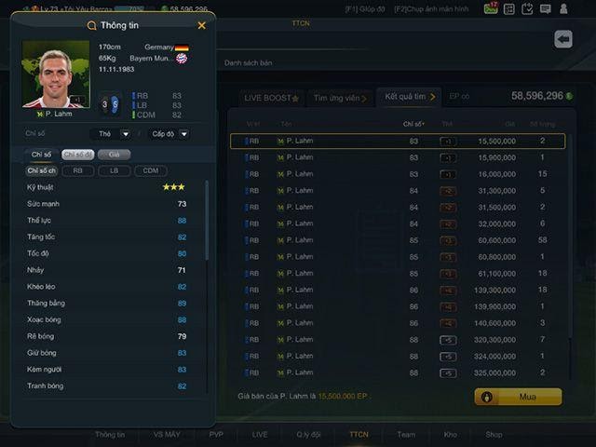Click the player level 3 badge
The image size is (596, 447).
coord(105,104)
